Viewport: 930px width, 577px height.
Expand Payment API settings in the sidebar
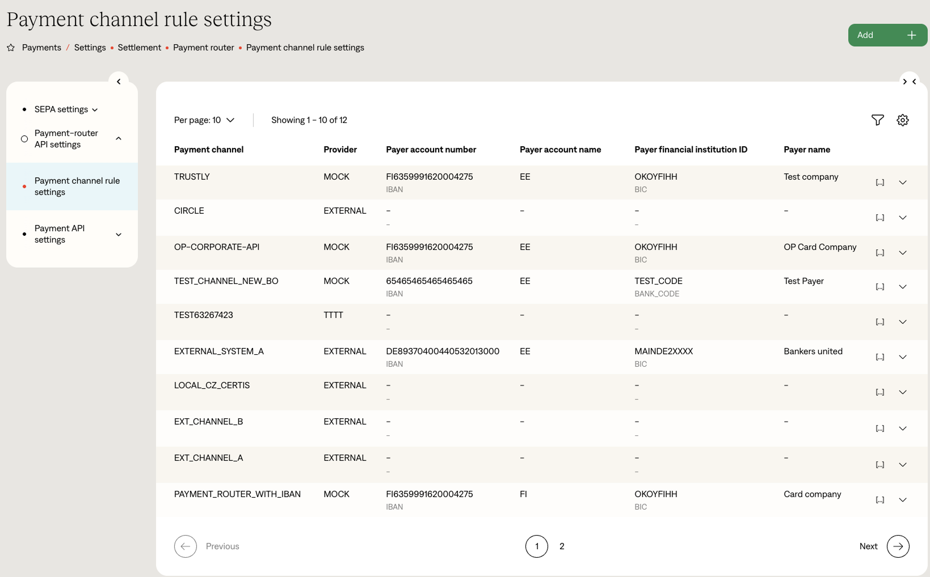pos(119,235)
